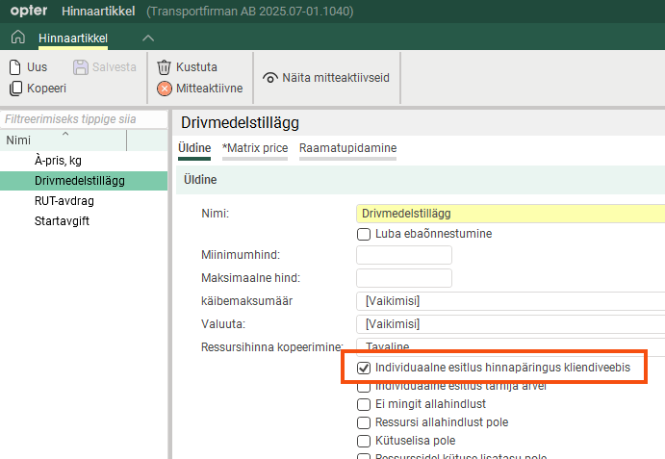Viewport: 665px width, 459px height.
Task: Click the Kustuta trash can icon
Action: 165,67
